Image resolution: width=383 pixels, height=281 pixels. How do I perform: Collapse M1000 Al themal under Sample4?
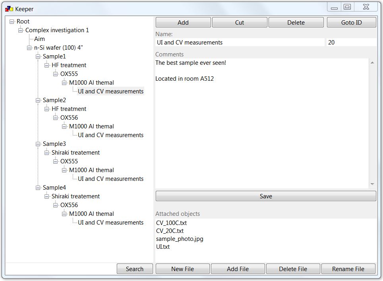[x=64, y=214]
